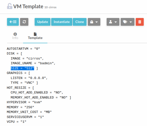Click the highlighted SIZE = "512" text
147x126 pixels.
pos(22,68)
